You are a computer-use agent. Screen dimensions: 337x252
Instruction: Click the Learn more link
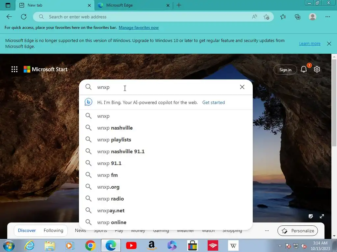[x=310, y=44]
